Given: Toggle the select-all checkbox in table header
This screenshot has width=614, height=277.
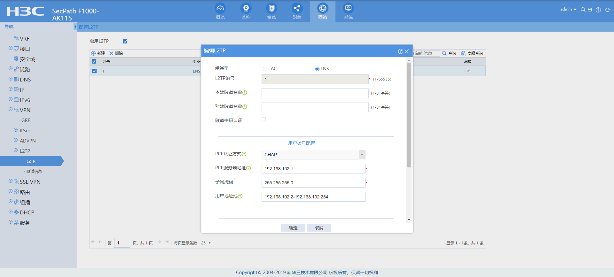Looking at the screenshot, I should tap(94, 61).
